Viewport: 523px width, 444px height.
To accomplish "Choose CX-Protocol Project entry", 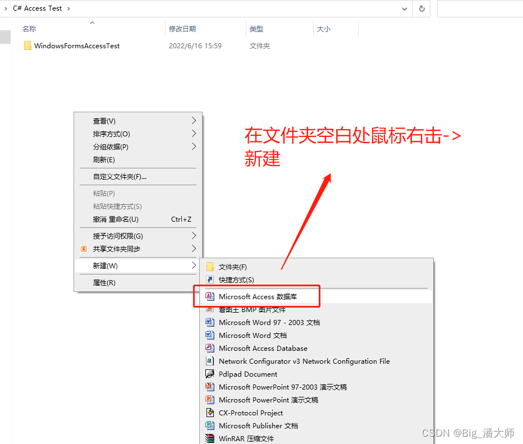I will click(316, 413).
